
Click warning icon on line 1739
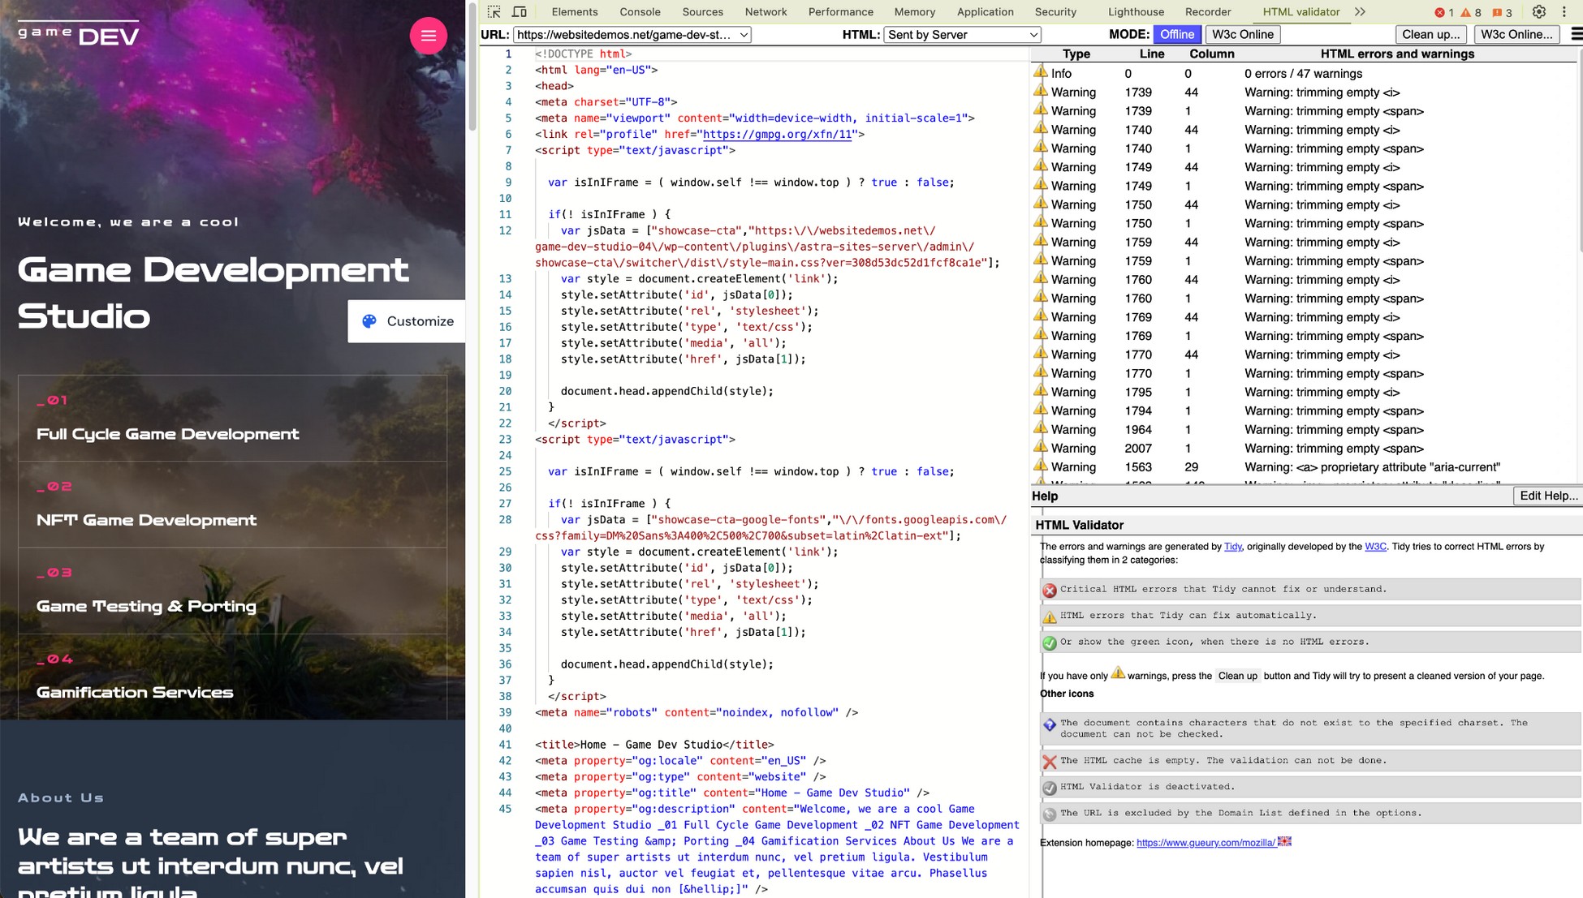[1041, 91]
